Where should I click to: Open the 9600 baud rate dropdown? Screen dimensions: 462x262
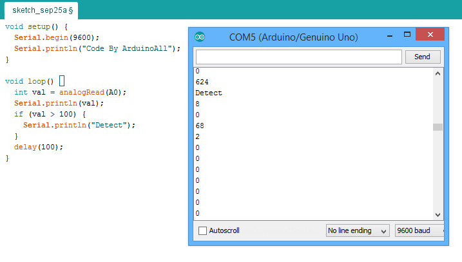[x=419, y=230]
